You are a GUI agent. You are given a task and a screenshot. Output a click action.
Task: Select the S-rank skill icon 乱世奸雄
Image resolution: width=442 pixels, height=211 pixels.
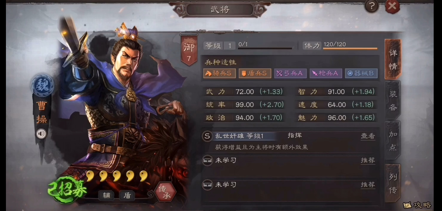click(207, 136)
